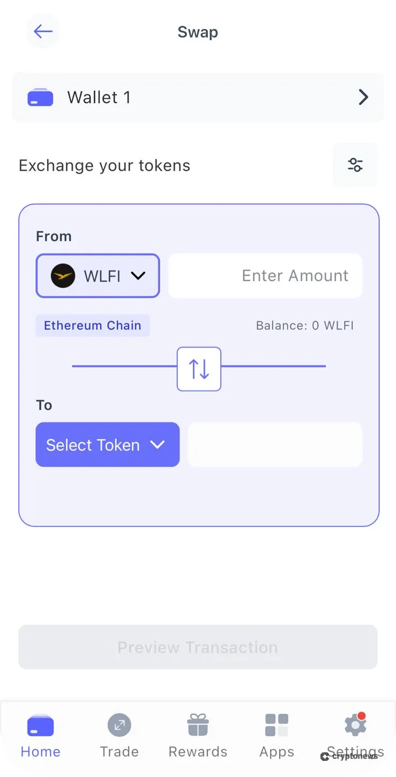The image size is (396, 777).
Task: Tap the Rewards tab label
Action: (198, 752)
